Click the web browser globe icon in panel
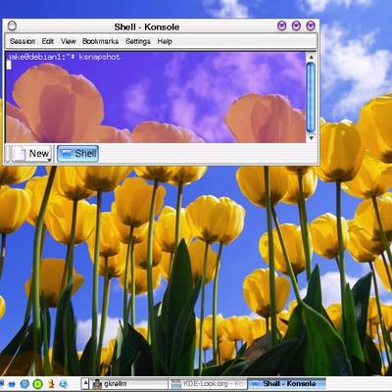This screenshot has width=392, height=392. [x=64, y=384]
